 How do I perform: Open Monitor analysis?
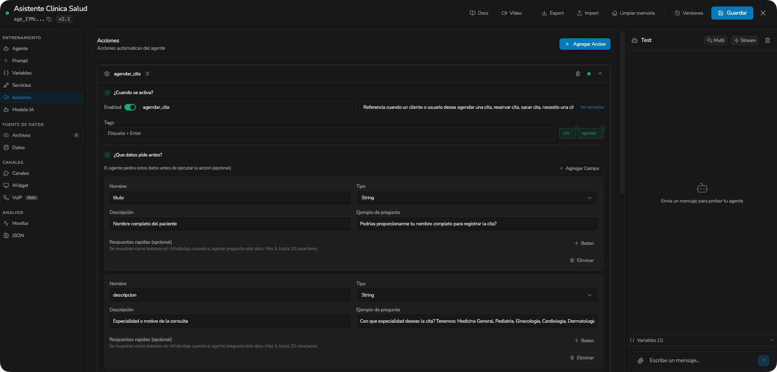42,223
